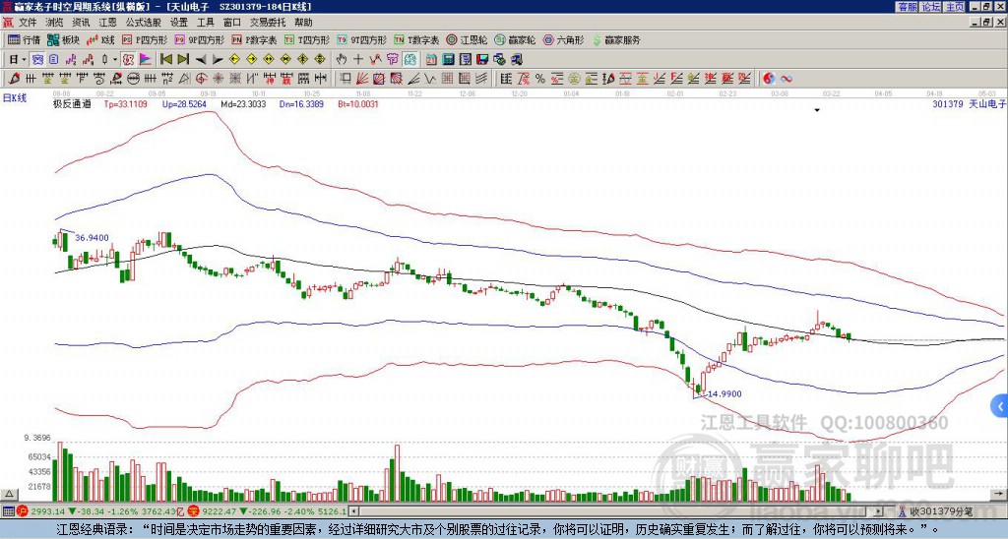Click the yin-yang icon
Viewport: 1008px width, 539px height.
(769, 79)
